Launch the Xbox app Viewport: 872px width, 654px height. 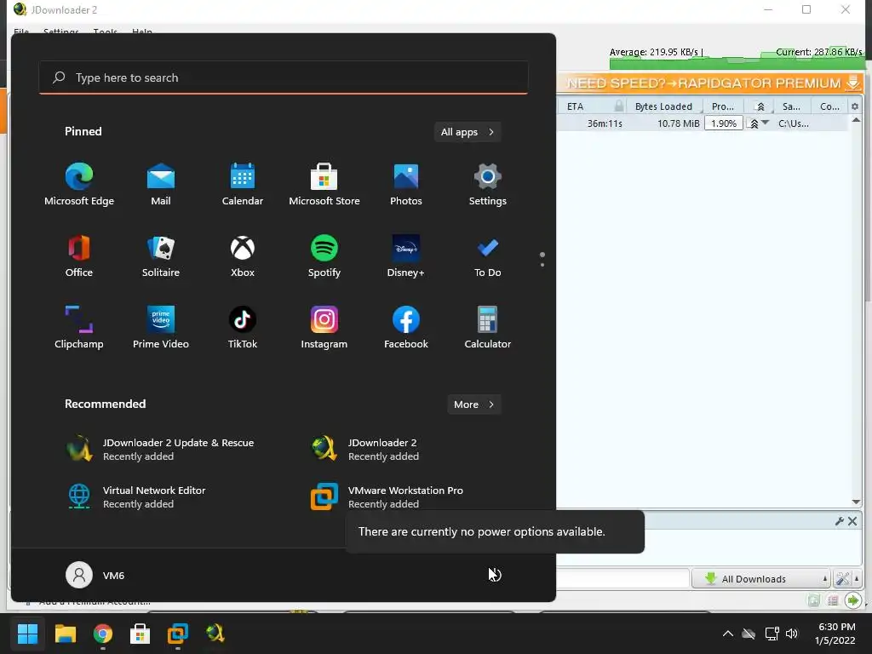click(x=243, y=255)
